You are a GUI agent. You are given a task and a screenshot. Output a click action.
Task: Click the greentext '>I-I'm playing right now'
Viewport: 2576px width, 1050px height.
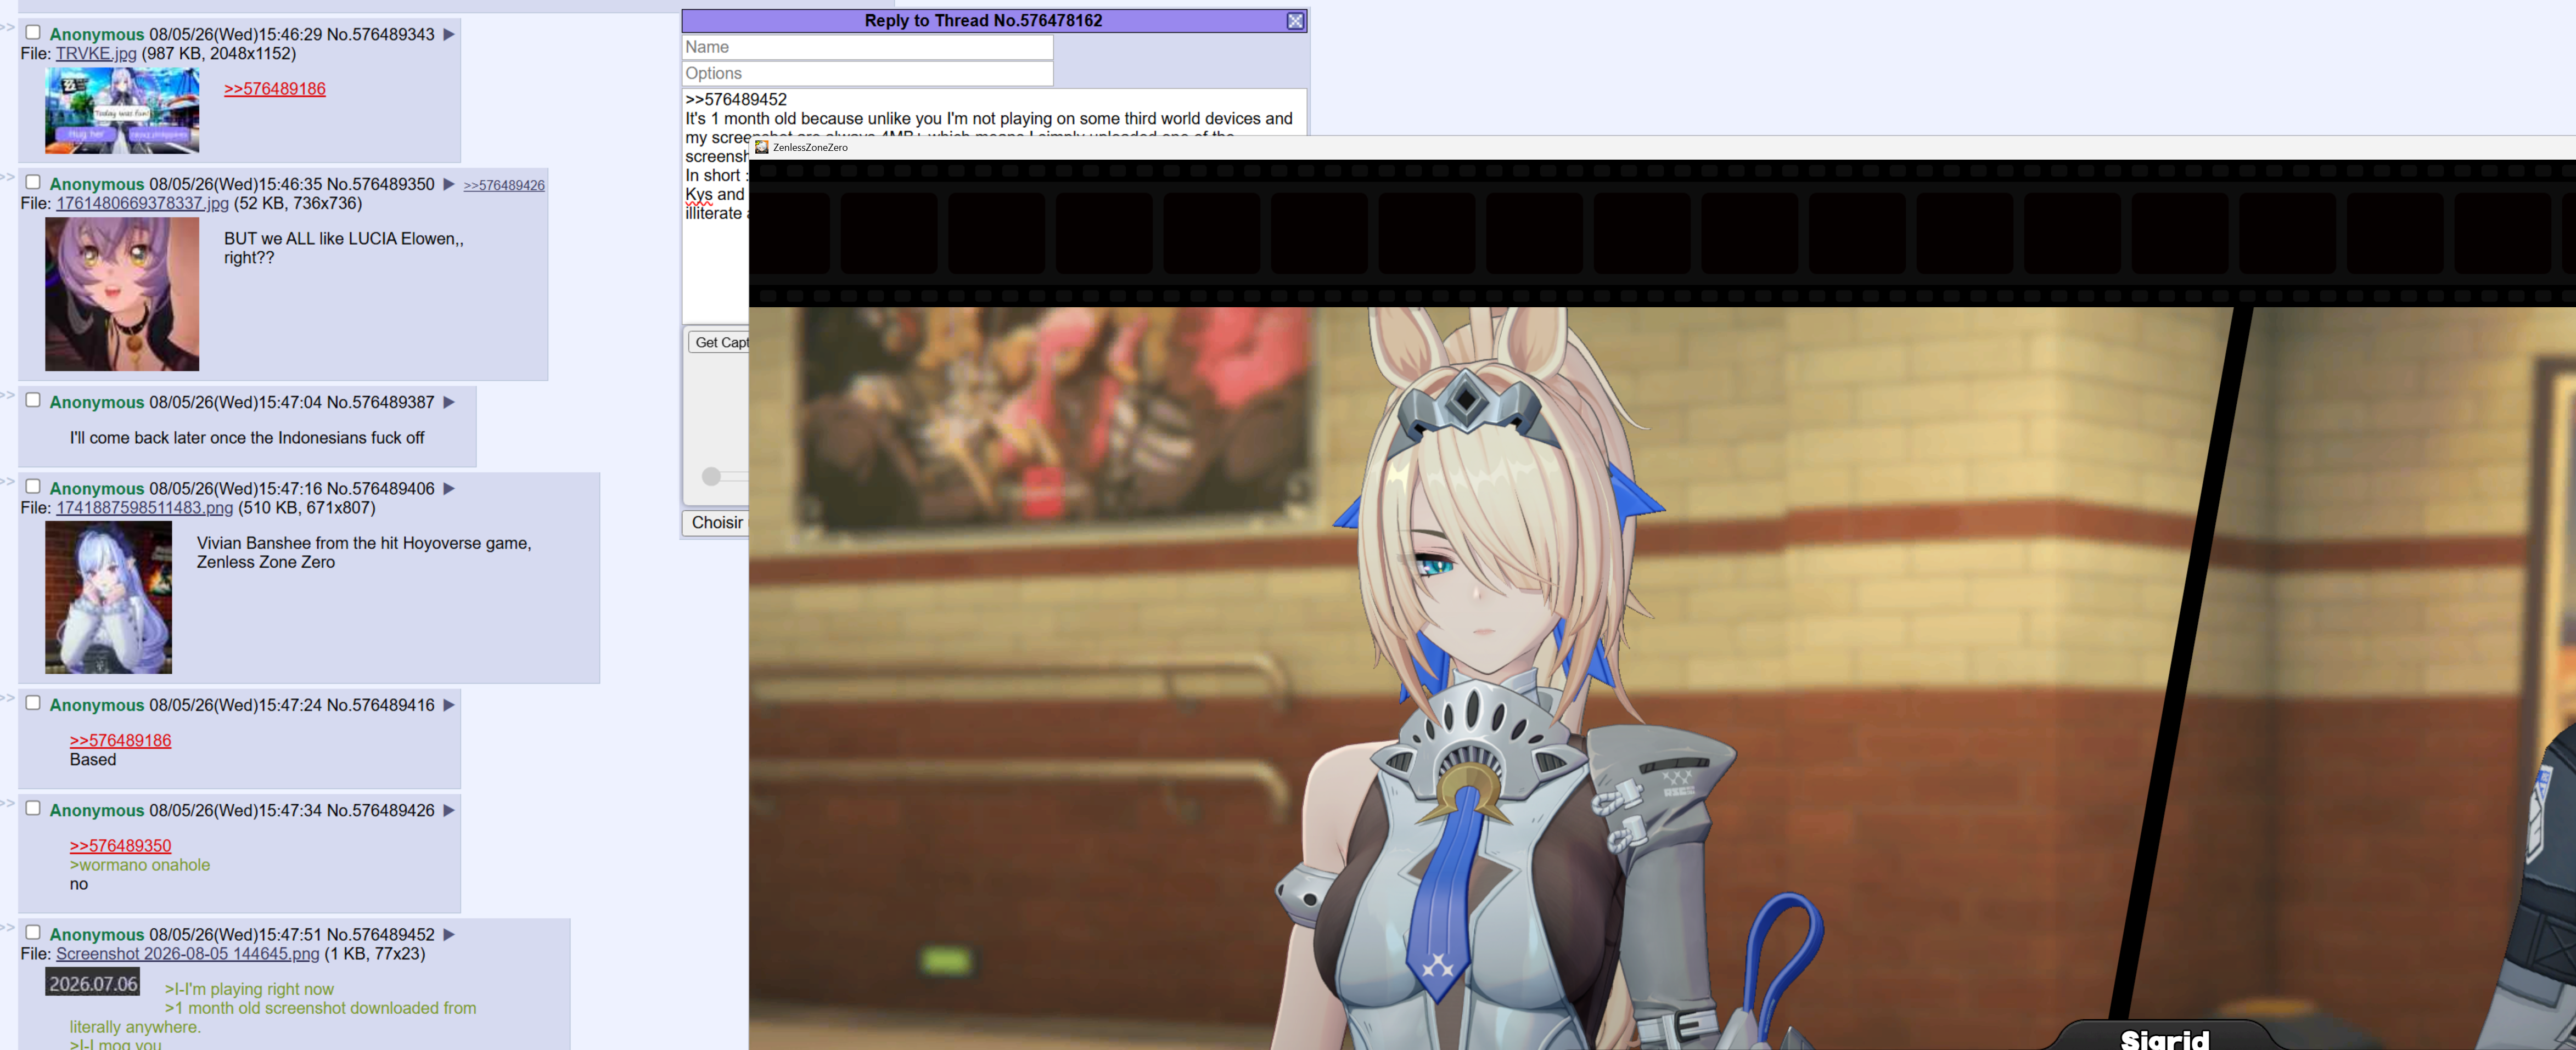[249, 989]
